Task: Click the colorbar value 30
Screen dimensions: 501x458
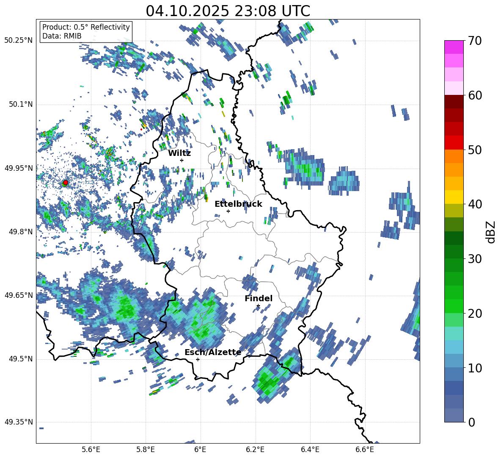Action: click(475, 259)
